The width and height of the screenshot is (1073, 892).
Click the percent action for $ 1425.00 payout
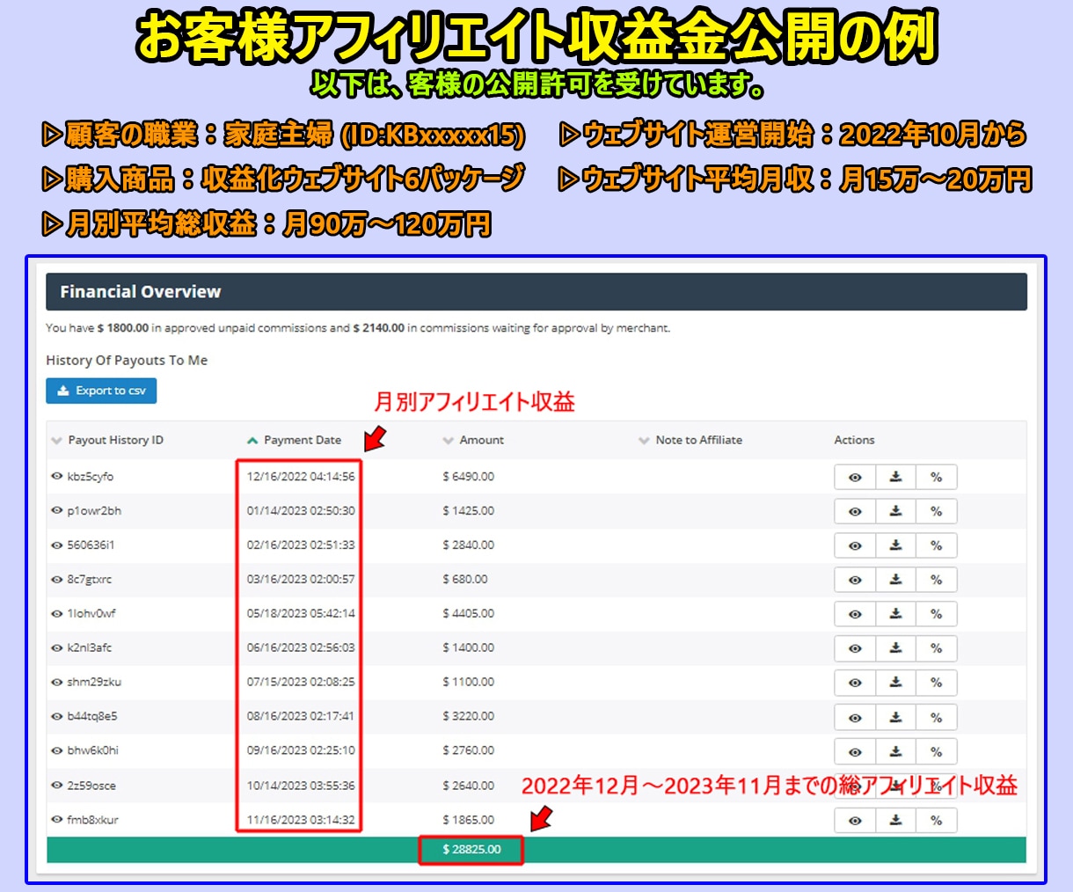tap(937, 511)
